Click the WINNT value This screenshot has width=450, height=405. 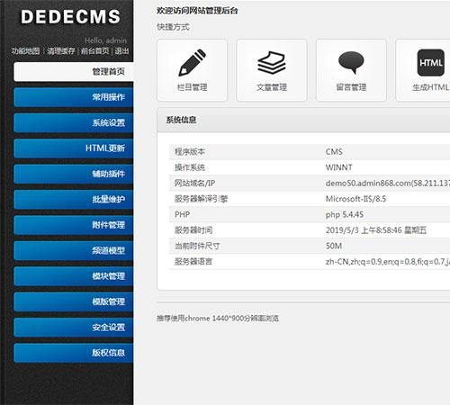(x=339, y=167)
